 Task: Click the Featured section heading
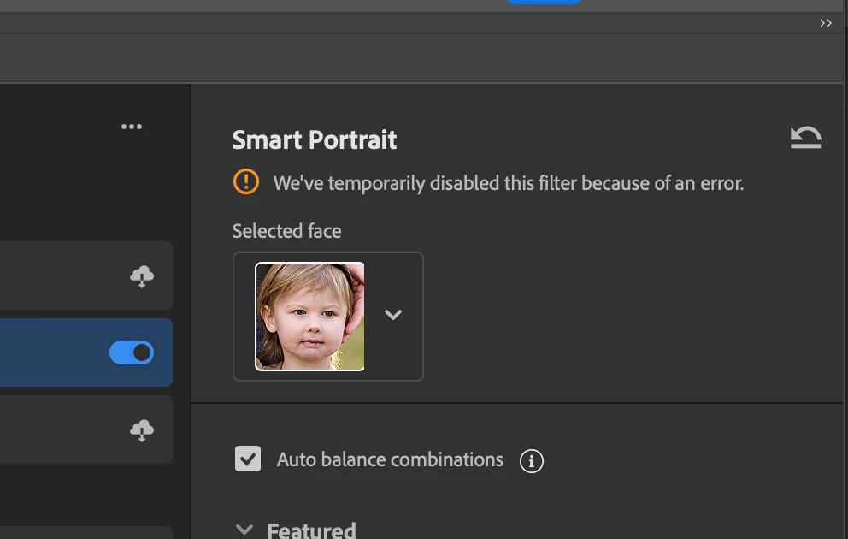(x=311, y=530)
